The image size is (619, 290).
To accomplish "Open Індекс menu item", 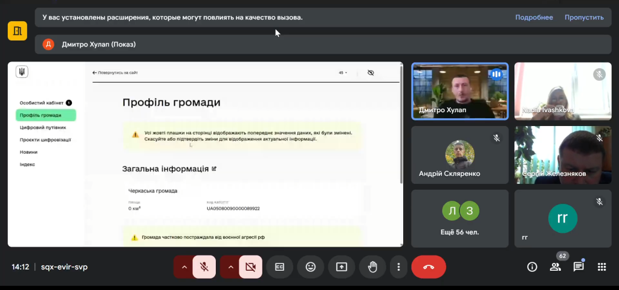I will [x=27, y=165].
